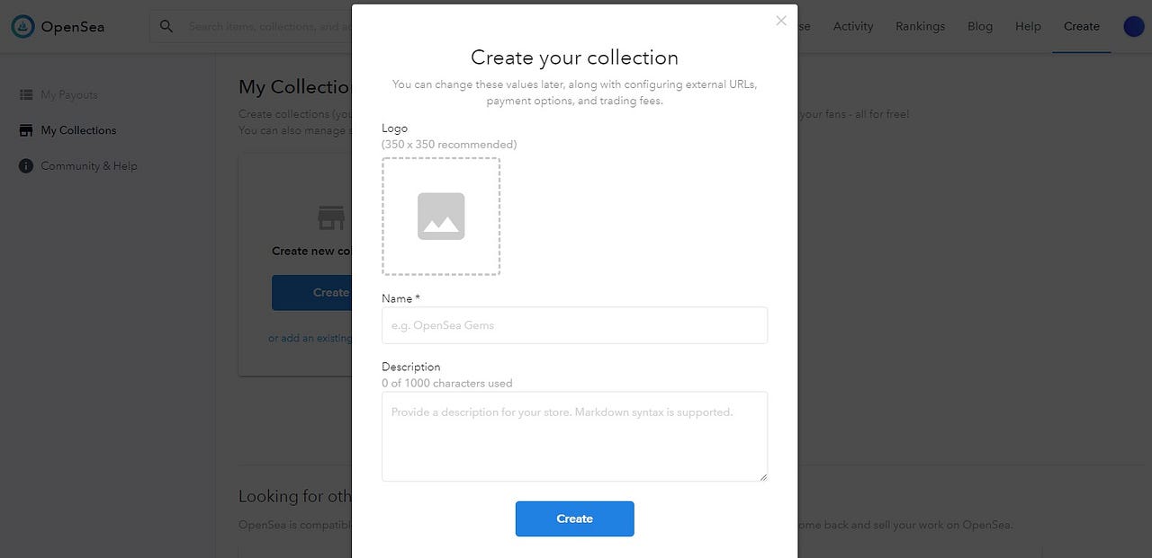The height and width of the screenshot is (558, 1152).
Task: Click the OpenSea ship logo icon
Action: tap(22, 26)
